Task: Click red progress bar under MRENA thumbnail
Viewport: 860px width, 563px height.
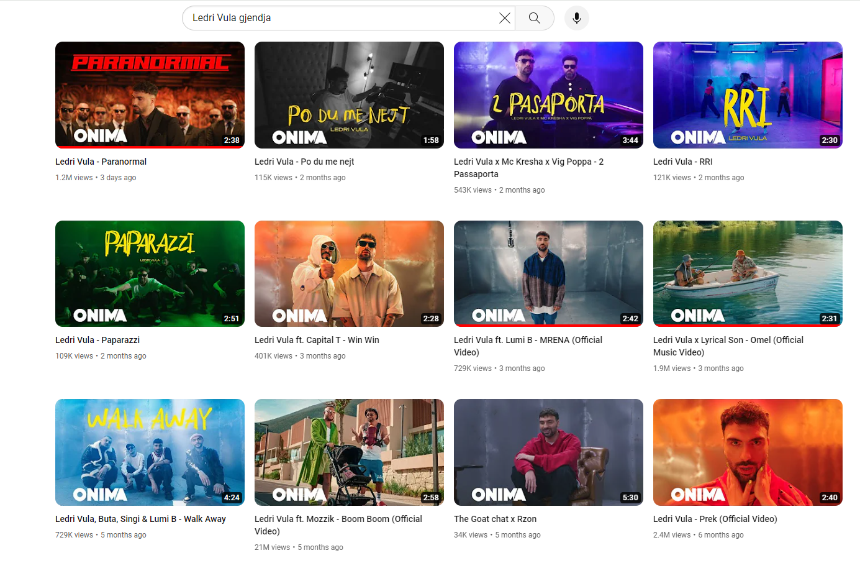Action: pyautogui.click(x=548, y=325)
